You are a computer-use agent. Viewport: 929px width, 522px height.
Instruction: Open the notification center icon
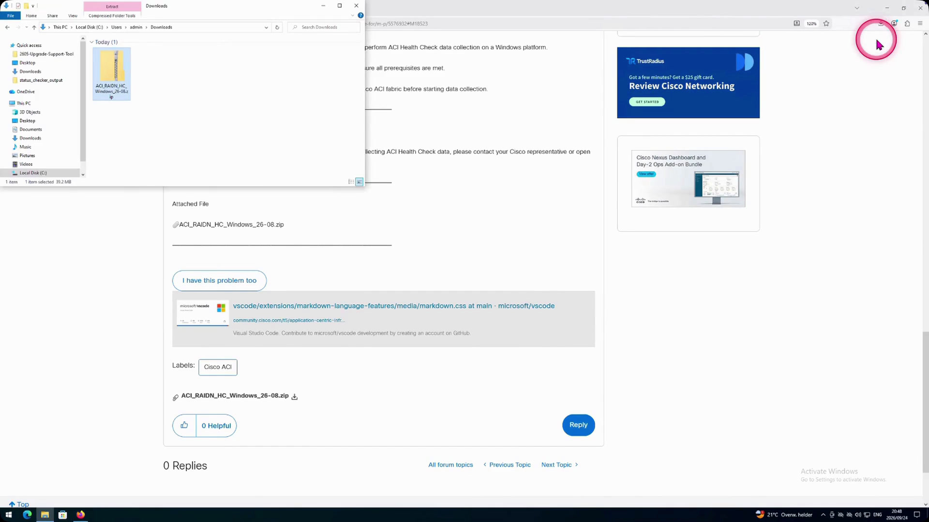point(916,515)
